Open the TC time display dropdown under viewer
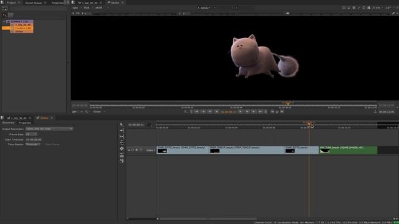 tap(87, 112)
